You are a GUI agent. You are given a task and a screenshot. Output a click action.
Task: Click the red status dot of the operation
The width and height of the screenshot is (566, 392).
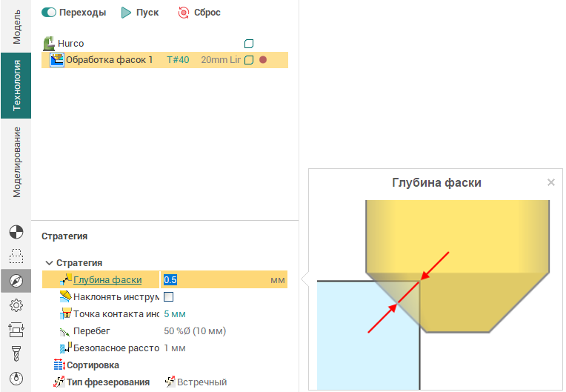click(x=263, y=60)
